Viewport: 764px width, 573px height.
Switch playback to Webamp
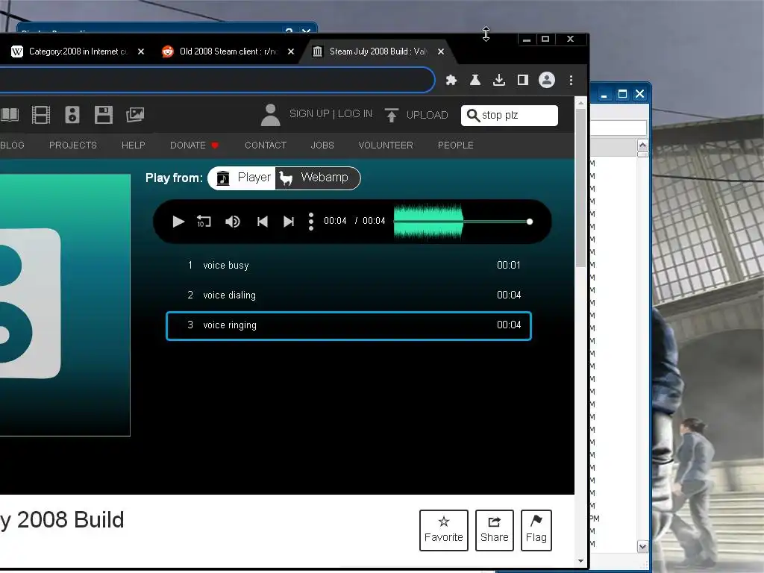tap(318, 178)
